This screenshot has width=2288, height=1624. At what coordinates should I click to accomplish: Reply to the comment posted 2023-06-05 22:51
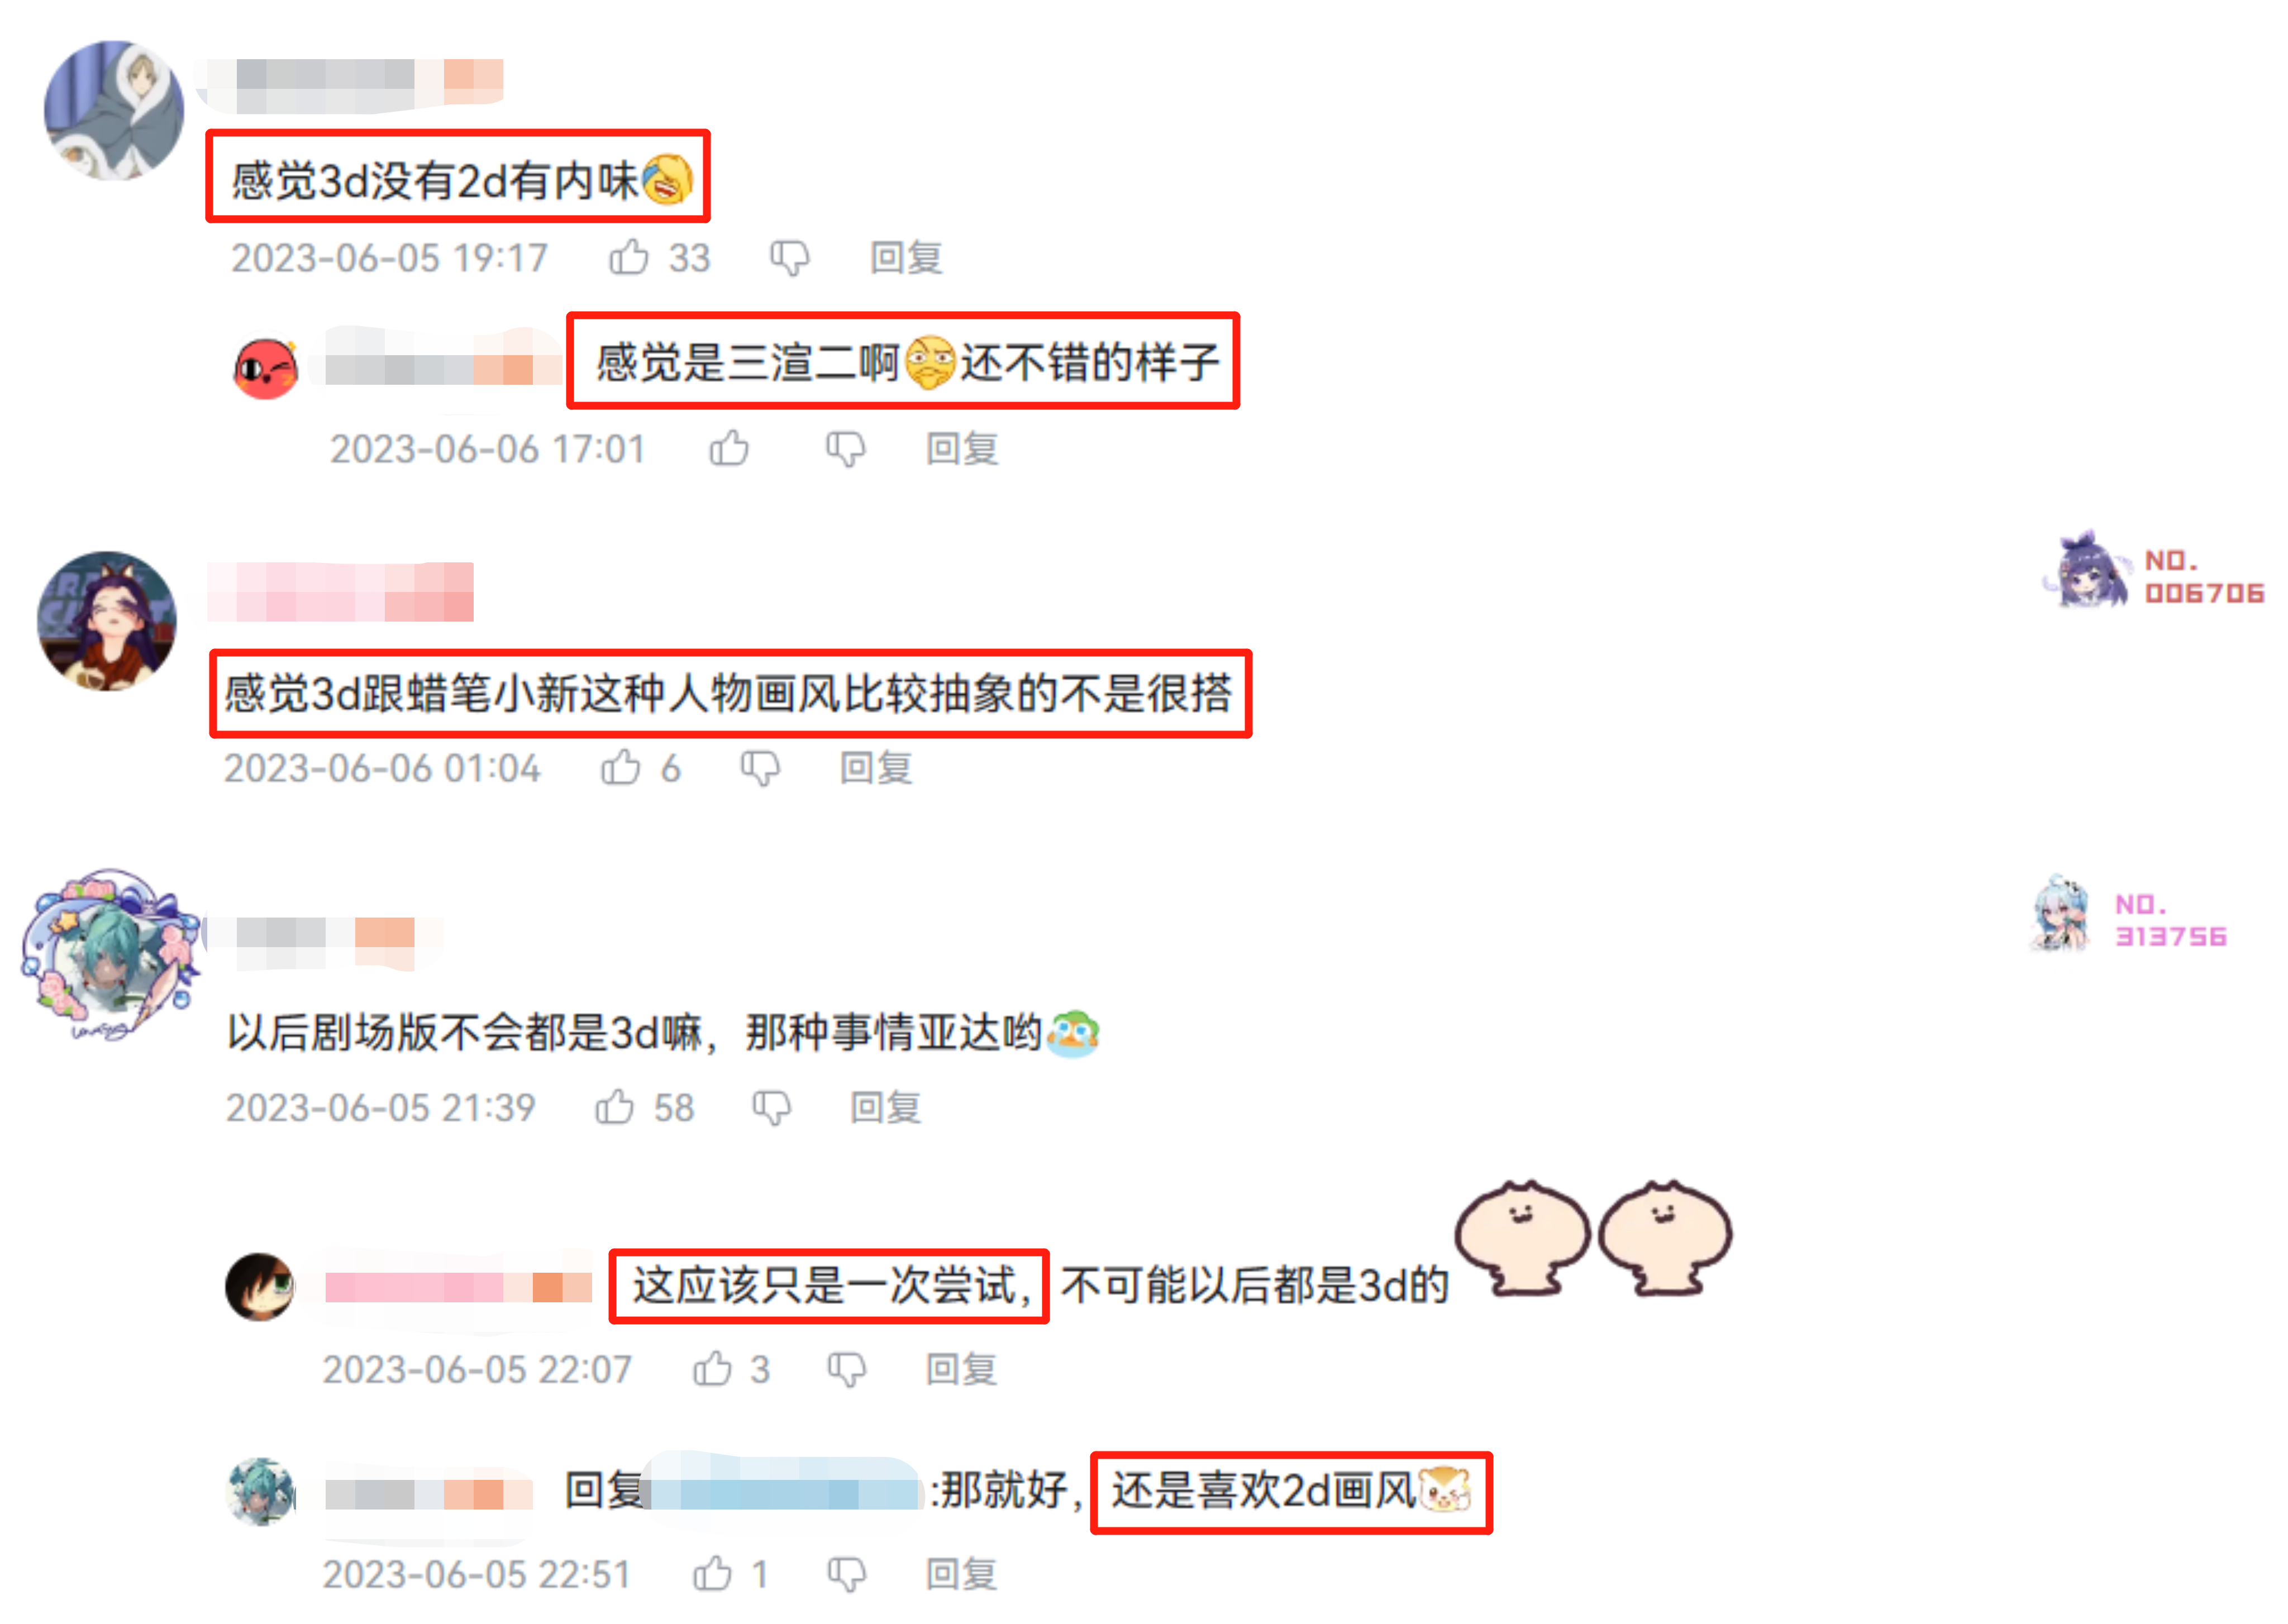(x=962, y=1574)
